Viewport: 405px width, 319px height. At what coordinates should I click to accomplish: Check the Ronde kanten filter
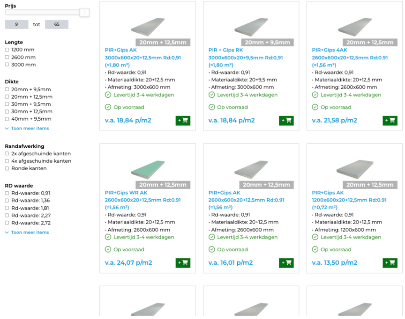pos(7,168)
